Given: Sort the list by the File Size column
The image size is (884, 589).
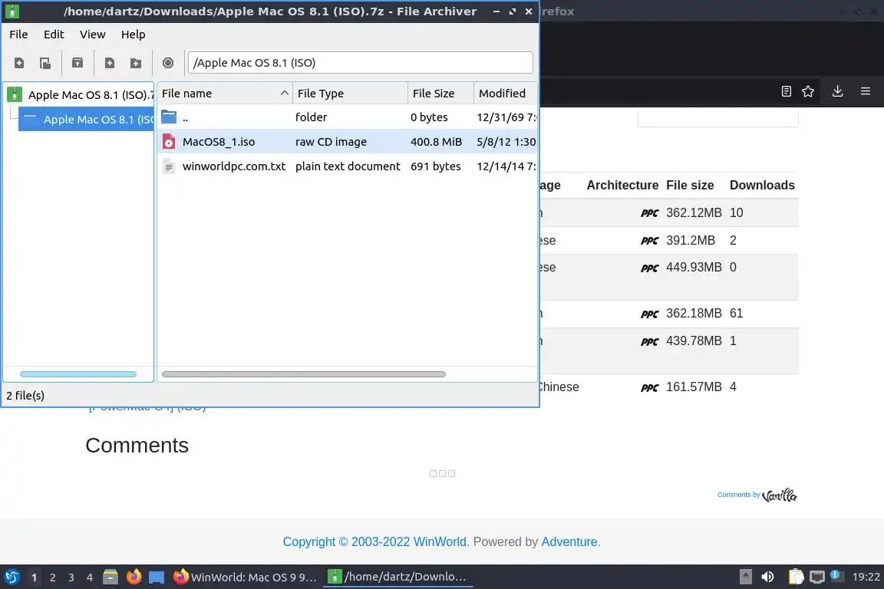Looking at the screenshot, I should (441, 94).
